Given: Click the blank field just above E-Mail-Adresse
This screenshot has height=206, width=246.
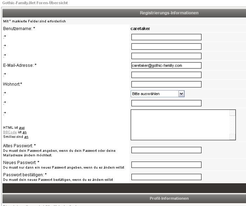Looking at the screenshot, I should (x=166, y=56).
